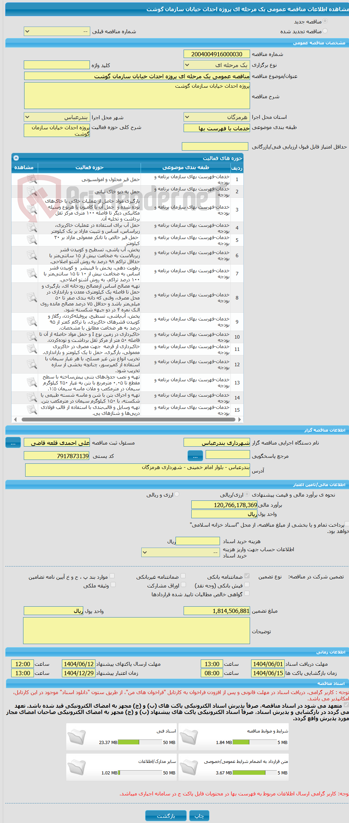Toggle the ضمانتنامه بانکی checkbox
This screenshot has width=349, height=823.
point(247,576)
